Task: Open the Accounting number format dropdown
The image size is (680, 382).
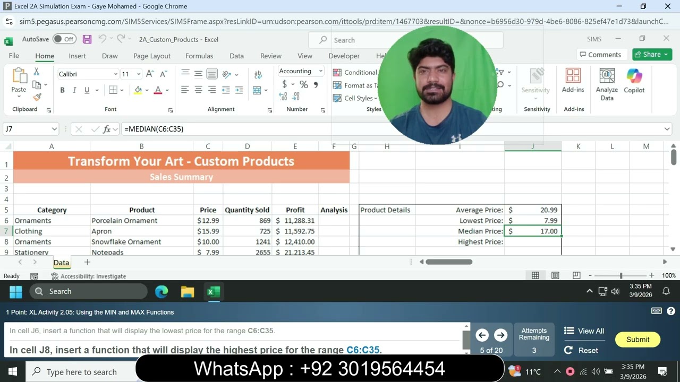Action: point(320,71)
